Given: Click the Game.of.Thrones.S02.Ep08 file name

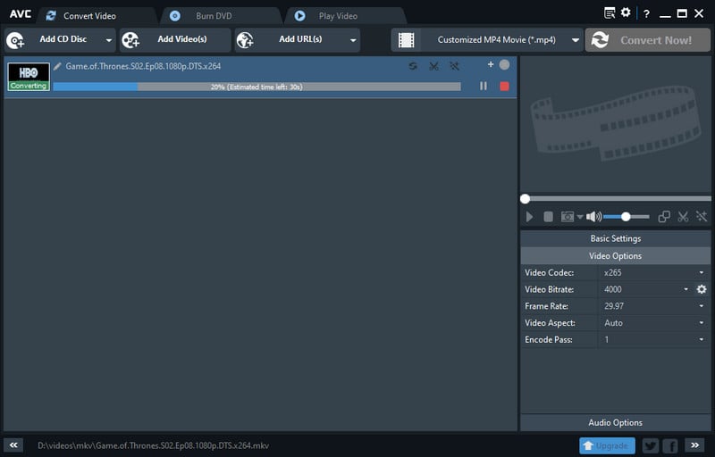Looking at the screenshot, I should [x=143, y=66].
